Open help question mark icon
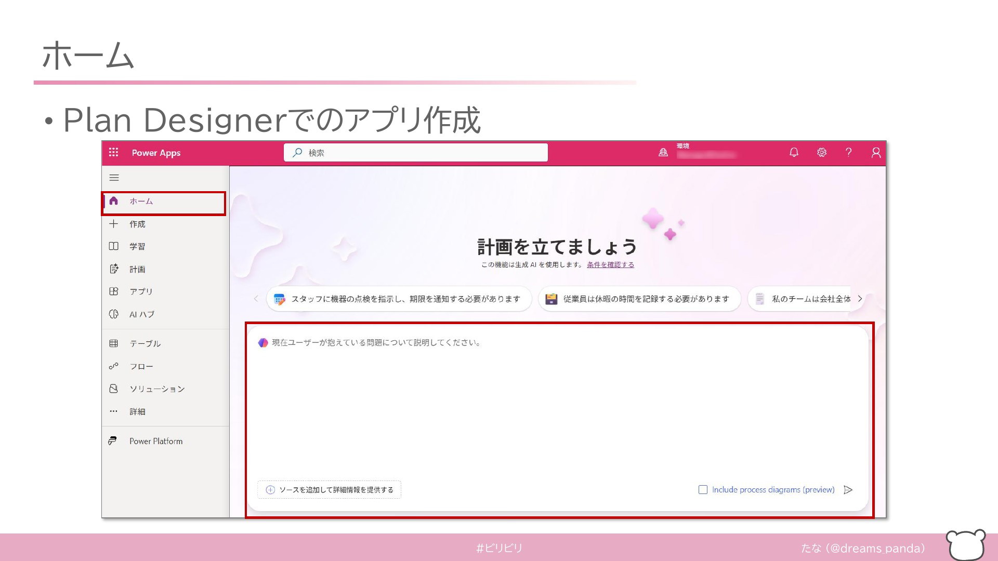Screen dimensions: 998x561 [x=849, y=152]
